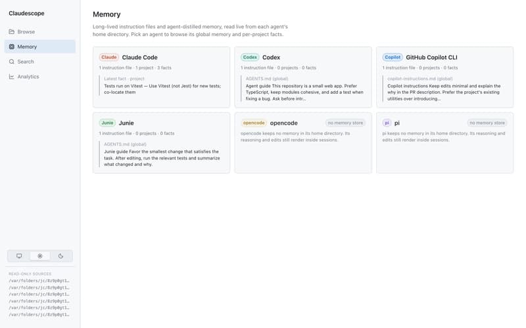Click the 'Latest fact · project' label
The image size is (526, 328).
click(124, 79)
